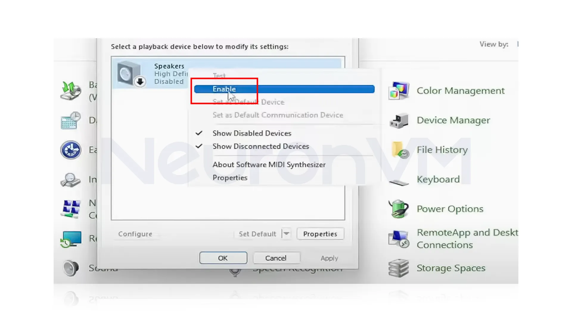Open the Device Manager icon
The image size is (572, 322).
(x=399, y=120)
